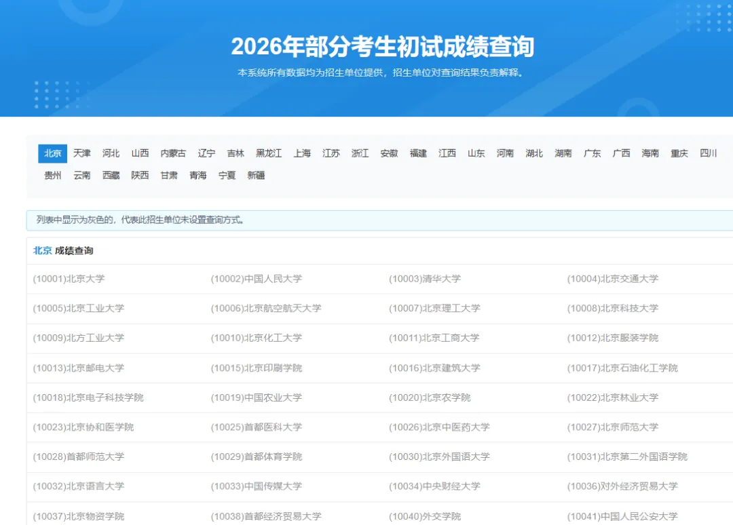
Task: Open (10002)中国人民大学 score query
Action: (x=256, y=279)
